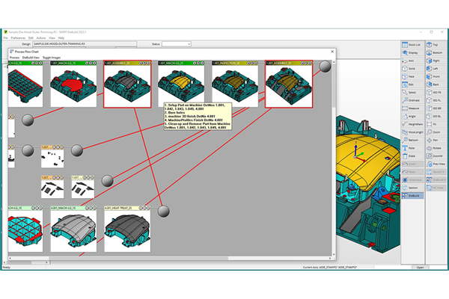The height and width of the screenshot is (299, 449).
Task: Click the ZoomW window tool
Action: [x=436, y=156]
